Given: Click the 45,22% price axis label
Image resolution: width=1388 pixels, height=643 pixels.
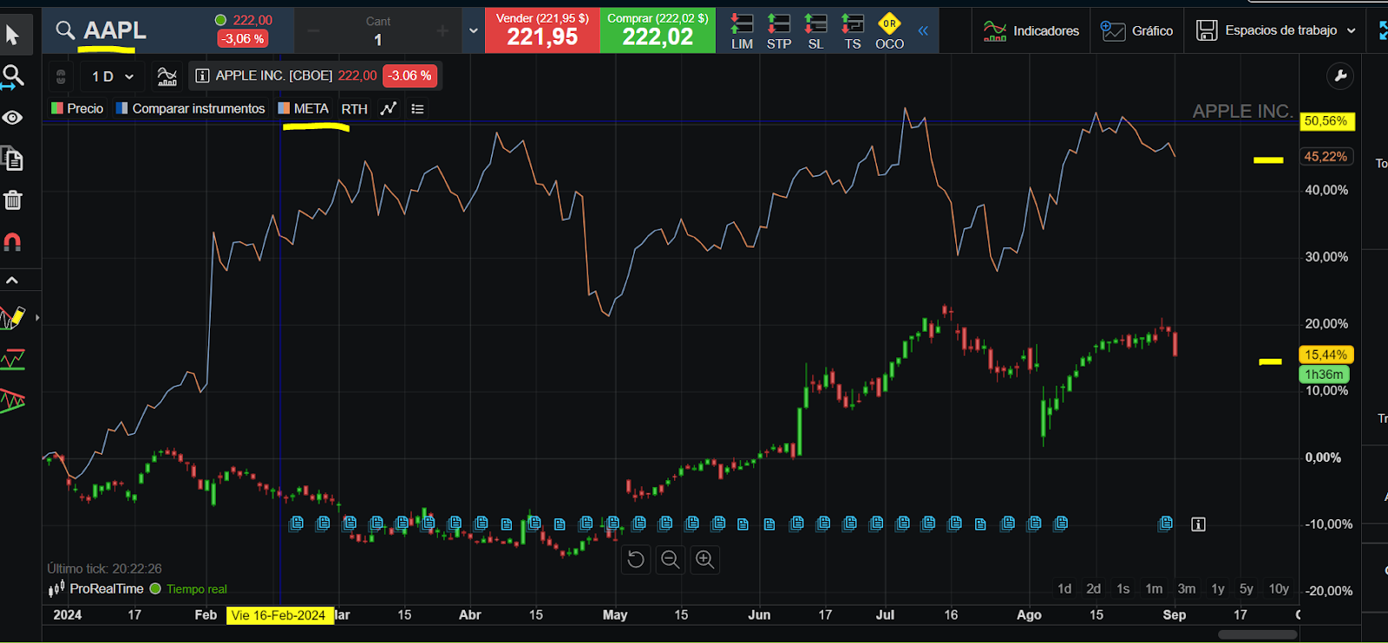Looking at the screenshot, I should click(1326, 157).
